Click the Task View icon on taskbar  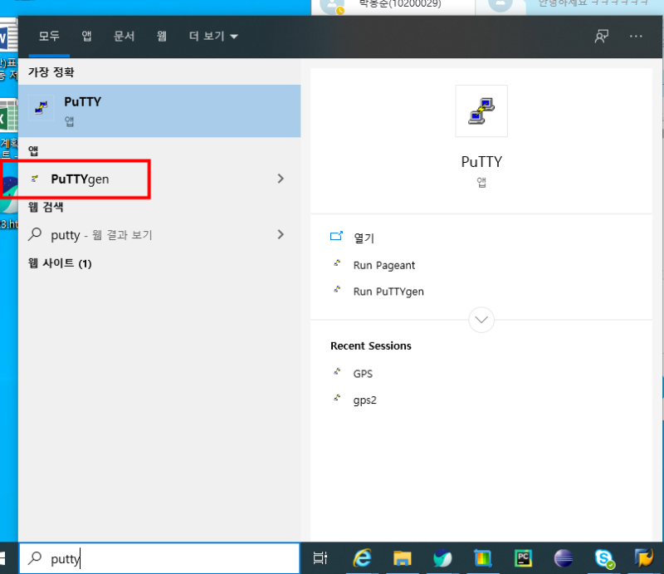[x=320, y=558]
